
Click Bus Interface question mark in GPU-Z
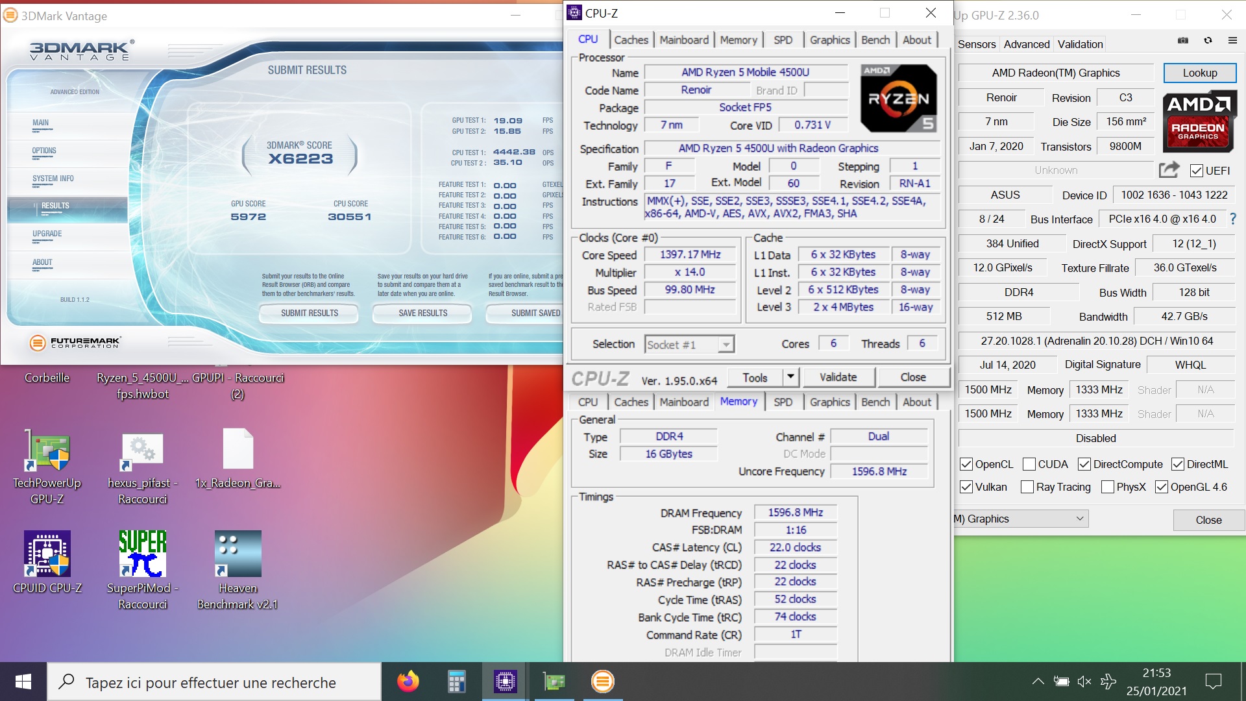coord(1233,219)
